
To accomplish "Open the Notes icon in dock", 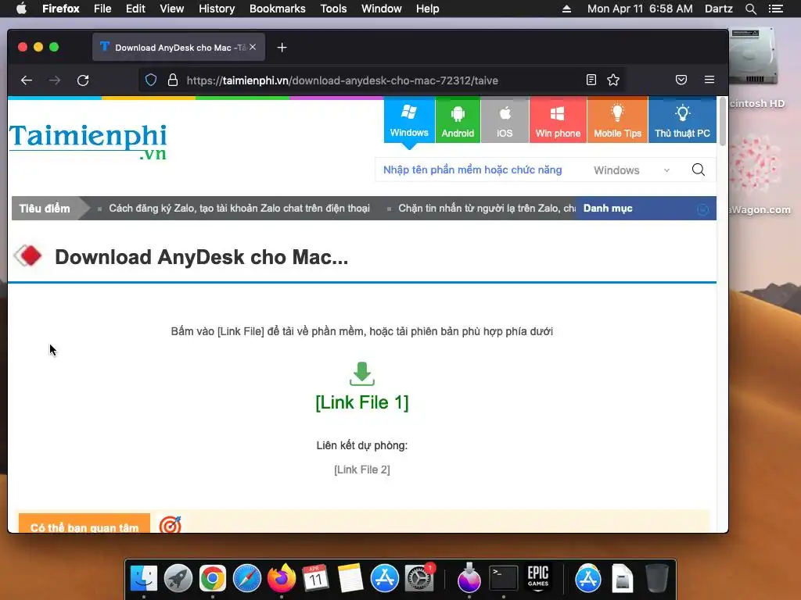I will (x=350, y=578).
